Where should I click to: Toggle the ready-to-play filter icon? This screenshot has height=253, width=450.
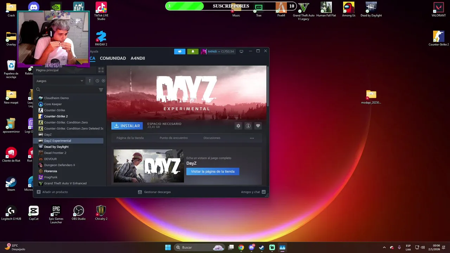pyautogui.click(x=103, y=81)
